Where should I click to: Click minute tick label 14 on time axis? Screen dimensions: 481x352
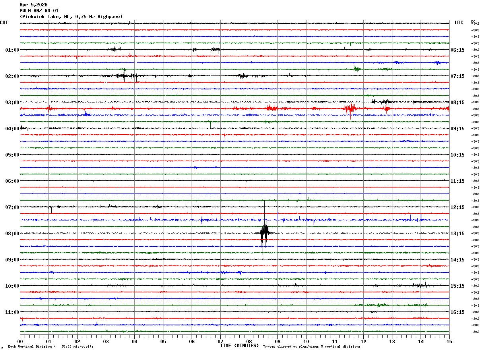tap(421, 341)
